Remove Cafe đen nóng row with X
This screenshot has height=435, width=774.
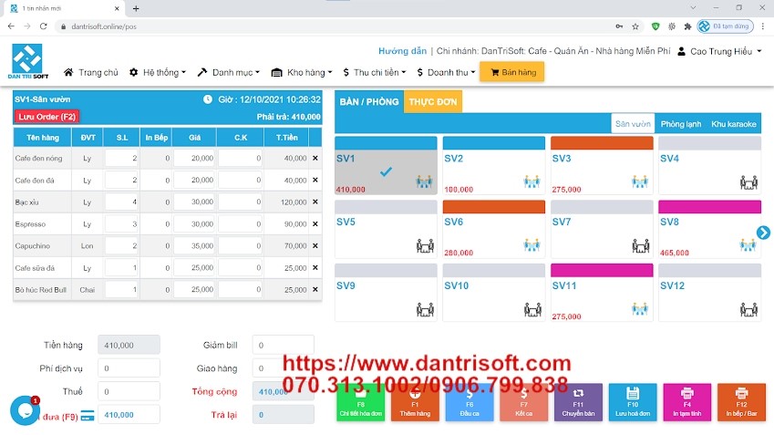(x=315, y=159)
